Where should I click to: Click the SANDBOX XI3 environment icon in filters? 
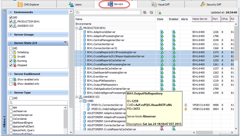pyautogui.click(x=15, y=26)
